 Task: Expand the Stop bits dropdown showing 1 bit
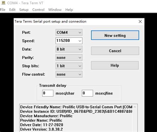(x=69, y=66)
